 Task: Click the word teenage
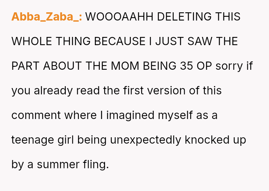(33, 140)
